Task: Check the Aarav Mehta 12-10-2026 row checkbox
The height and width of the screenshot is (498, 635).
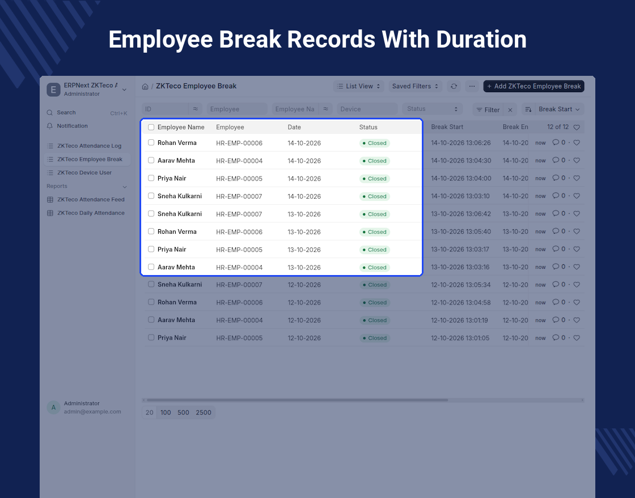Action: [151, 320]
